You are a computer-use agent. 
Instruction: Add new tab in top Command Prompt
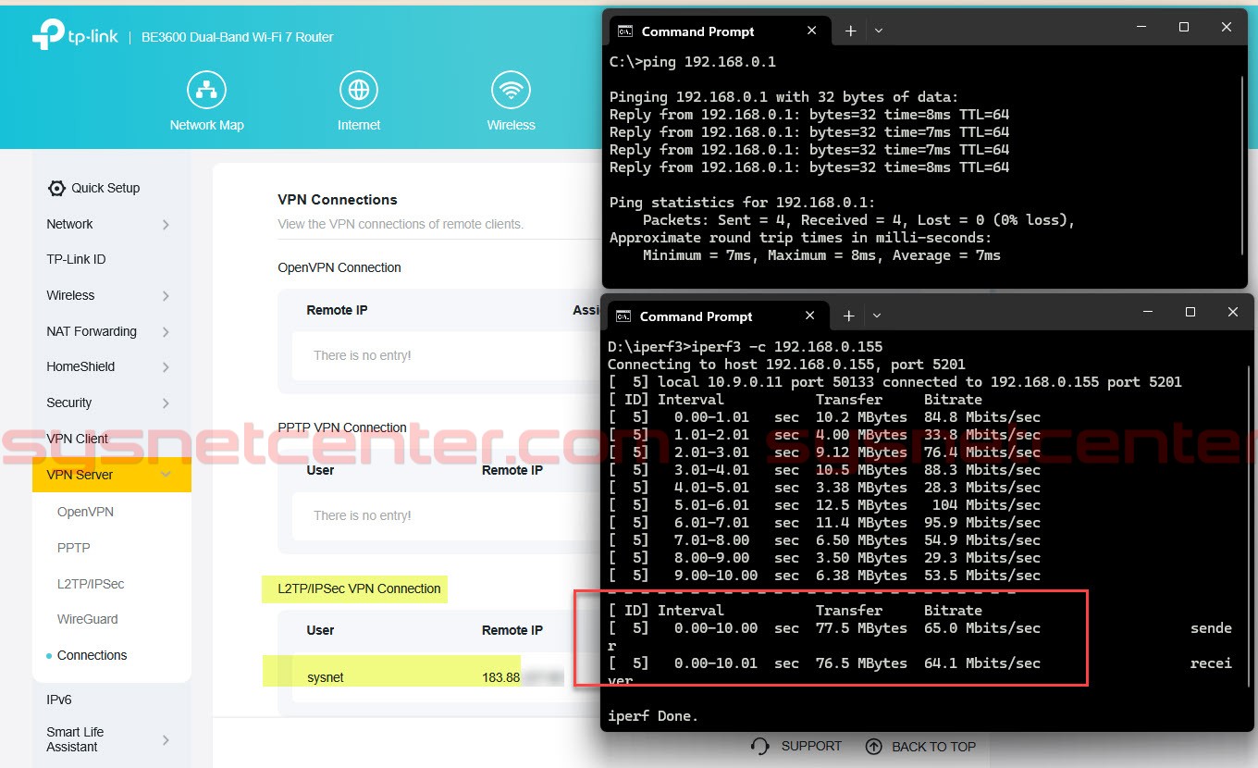pyautogui.click(x=850, y=31)
